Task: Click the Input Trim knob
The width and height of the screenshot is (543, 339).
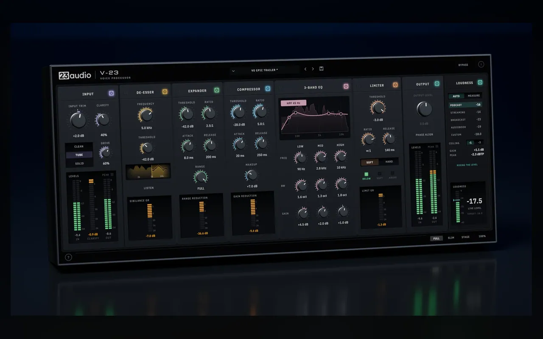Action: pyautogui.click(x=78, y=120)
